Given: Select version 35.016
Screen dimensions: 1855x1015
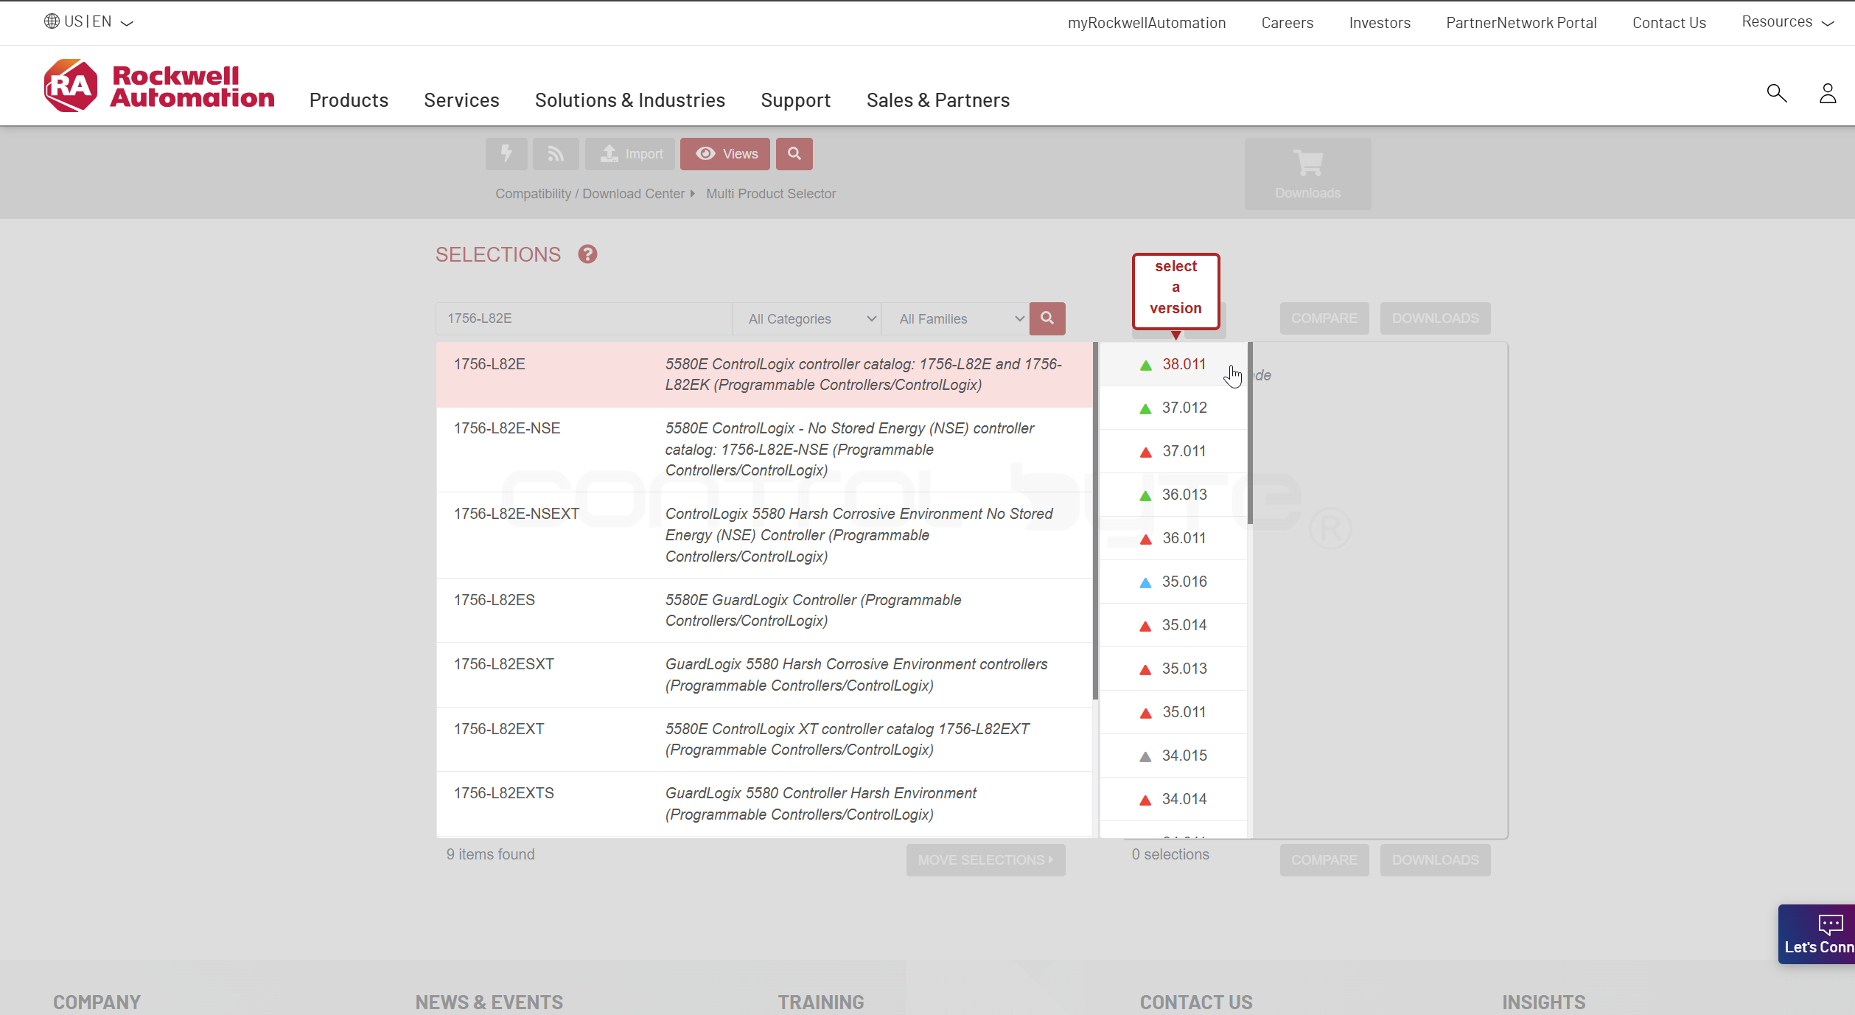Looking at the screenshot, I should point(1173,582).
